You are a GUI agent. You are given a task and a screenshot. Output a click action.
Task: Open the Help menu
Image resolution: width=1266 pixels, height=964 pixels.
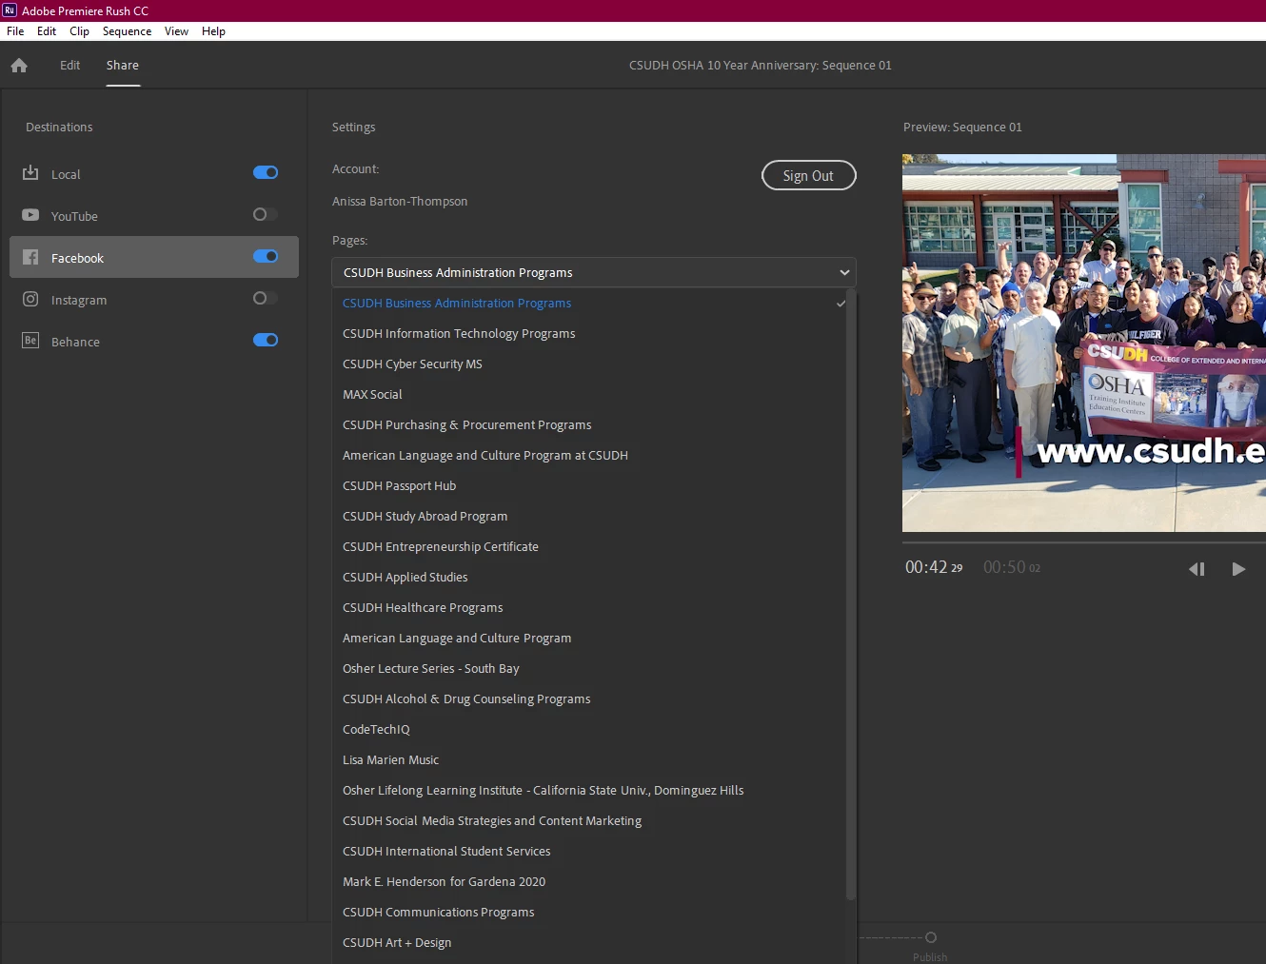pos(213,31)
